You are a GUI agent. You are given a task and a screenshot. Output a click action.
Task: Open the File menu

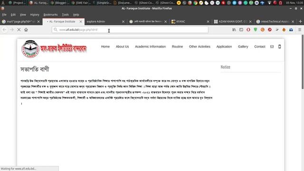pyautogui.click(x=4, y=15)
